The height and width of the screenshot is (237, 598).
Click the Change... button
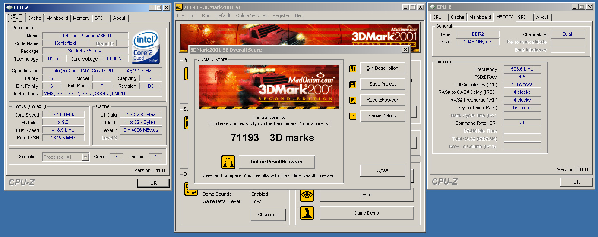(x=268, y=215)
